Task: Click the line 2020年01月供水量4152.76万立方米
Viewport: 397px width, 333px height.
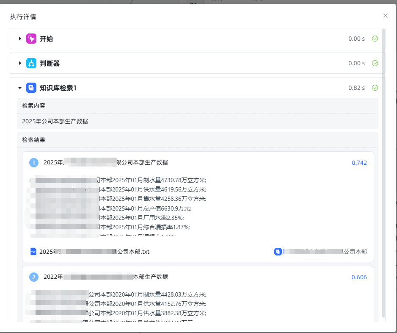Action: 159,304
